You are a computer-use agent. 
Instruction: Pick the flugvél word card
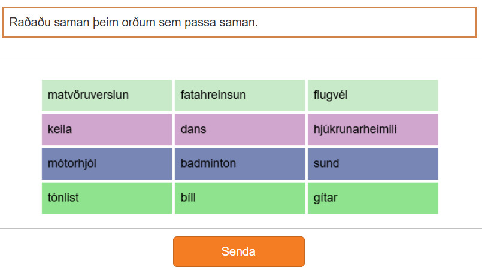(x=372, y=95)
